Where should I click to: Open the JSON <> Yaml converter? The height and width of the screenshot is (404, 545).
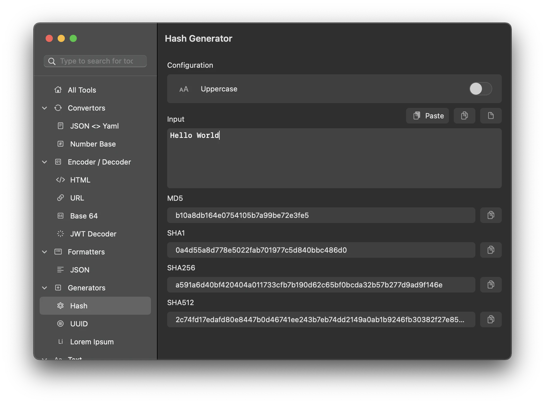95,126
